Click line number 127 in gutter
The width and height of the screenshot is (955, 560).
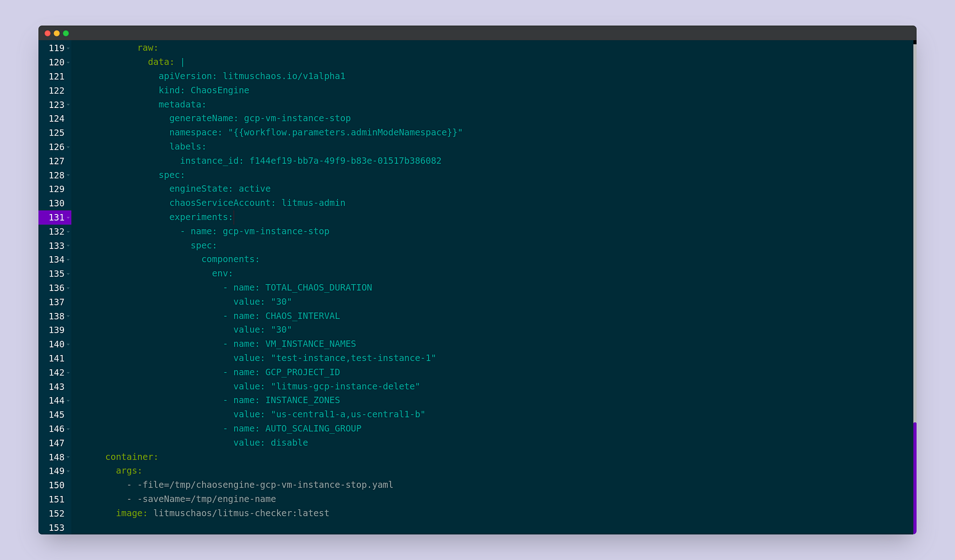click(x=56, y=161)
